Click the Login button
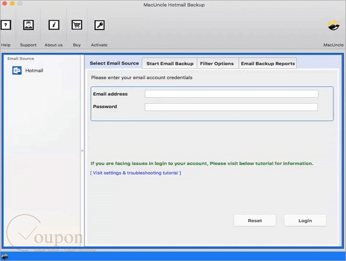The height and width of the screenshot is (261, 346). (305, 220)
